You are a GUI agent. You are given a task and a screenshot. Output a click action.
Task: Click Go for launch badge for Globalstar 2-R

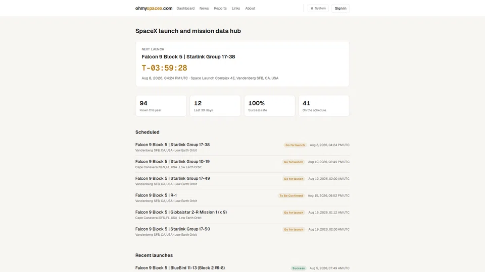click(294, 213)
